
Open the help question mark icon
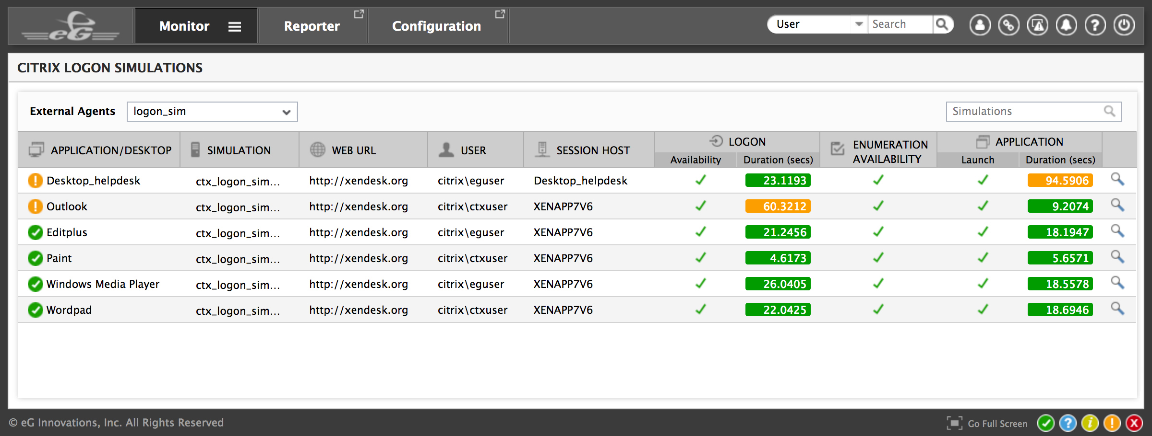coord(1095,25)
